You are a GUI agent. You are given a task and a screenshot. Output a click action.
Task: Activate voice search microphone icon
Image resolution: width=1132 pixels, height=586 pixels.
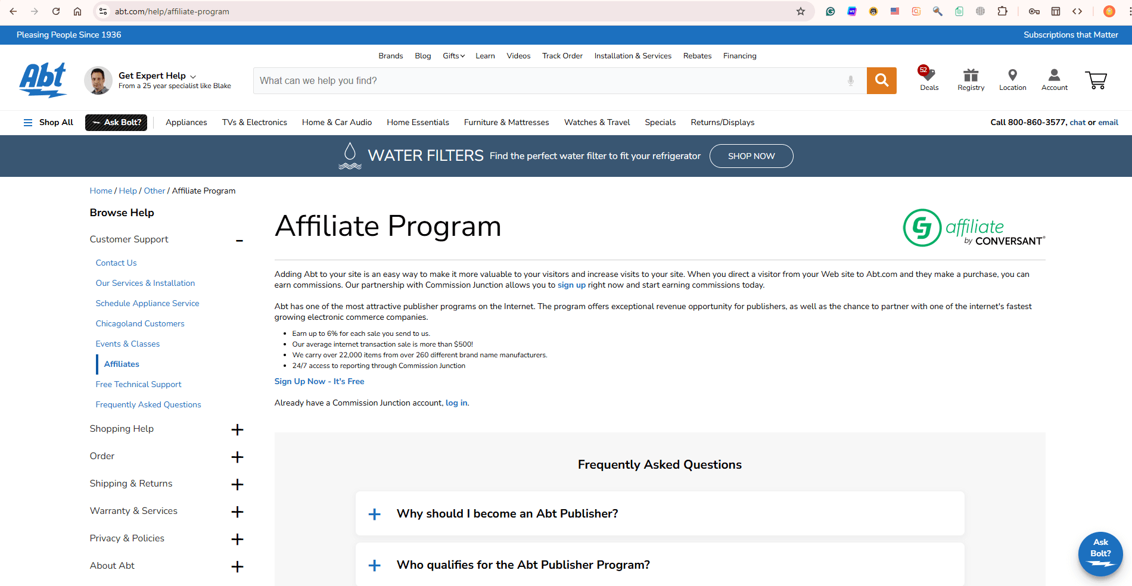click(x=851, y=80)
